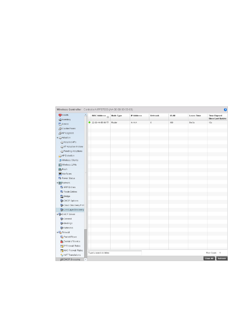
Task: Click the Bridge icon in sidebar
Action: click(62, 196)
